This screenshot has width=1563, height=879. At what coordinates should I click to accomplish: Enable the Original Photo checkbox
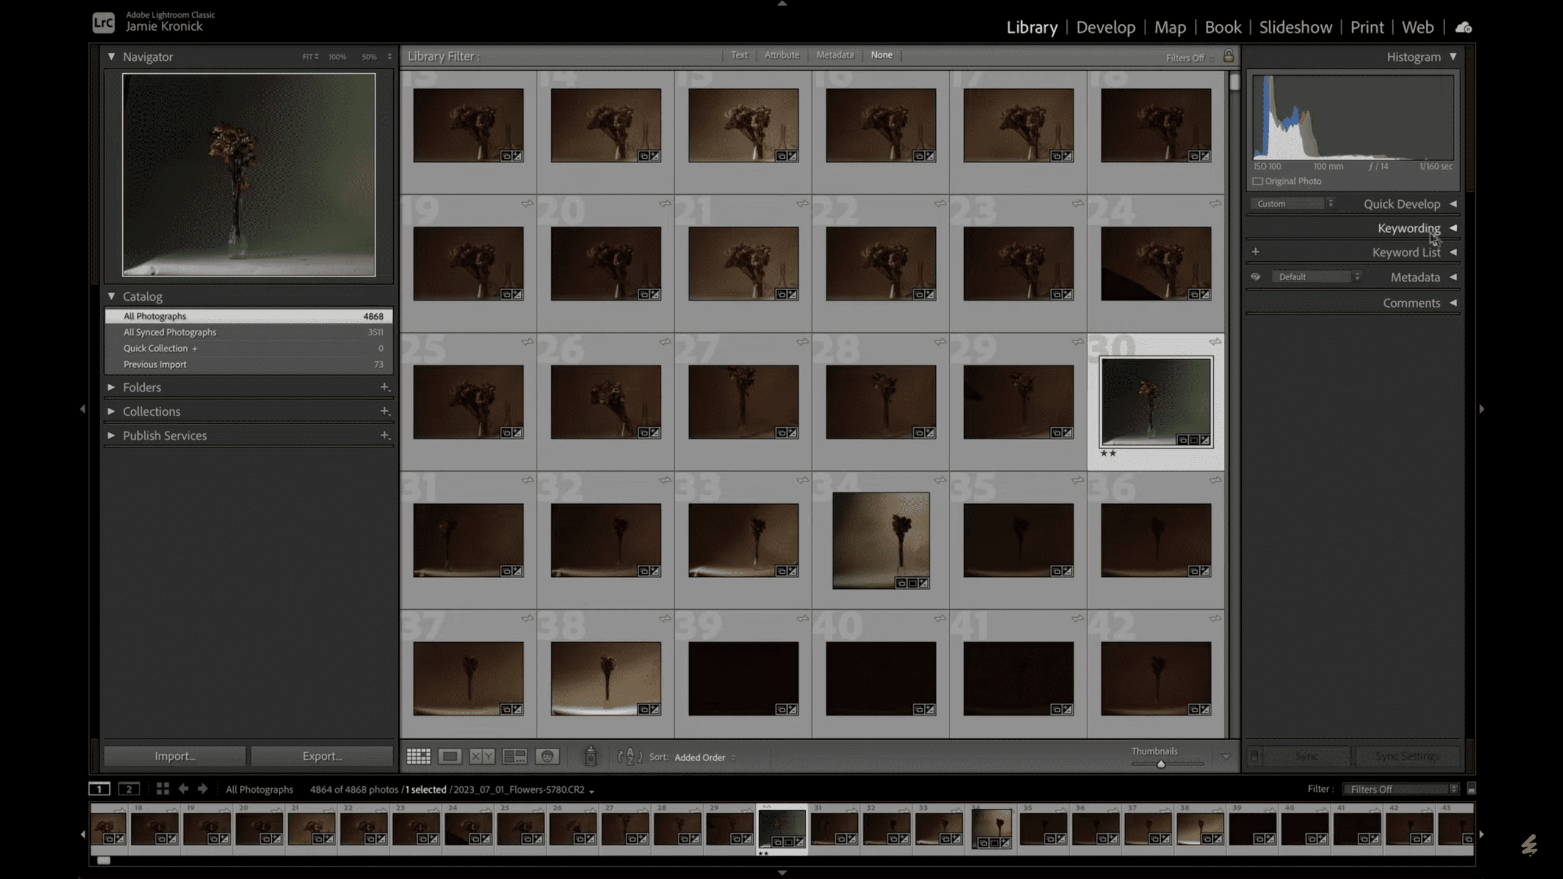1257,181
